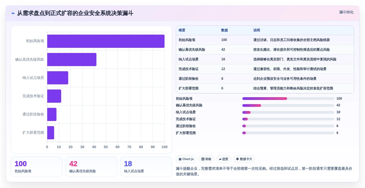
Task: Select the 扩大部署范围 table row label
Action: click(x=189, y=88)
